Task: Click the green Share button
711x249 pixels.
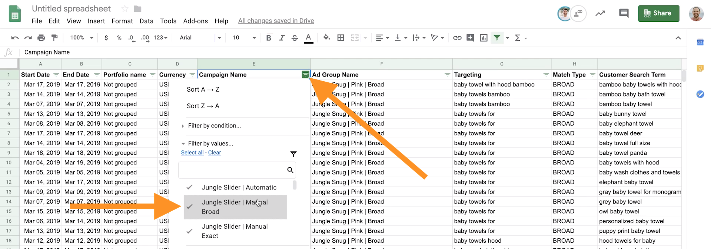Action: tap(658, 13)
